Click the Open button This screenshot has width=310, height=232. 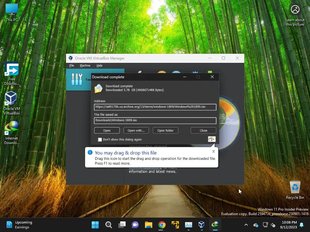pyautogui.click(x=107, y=130)
